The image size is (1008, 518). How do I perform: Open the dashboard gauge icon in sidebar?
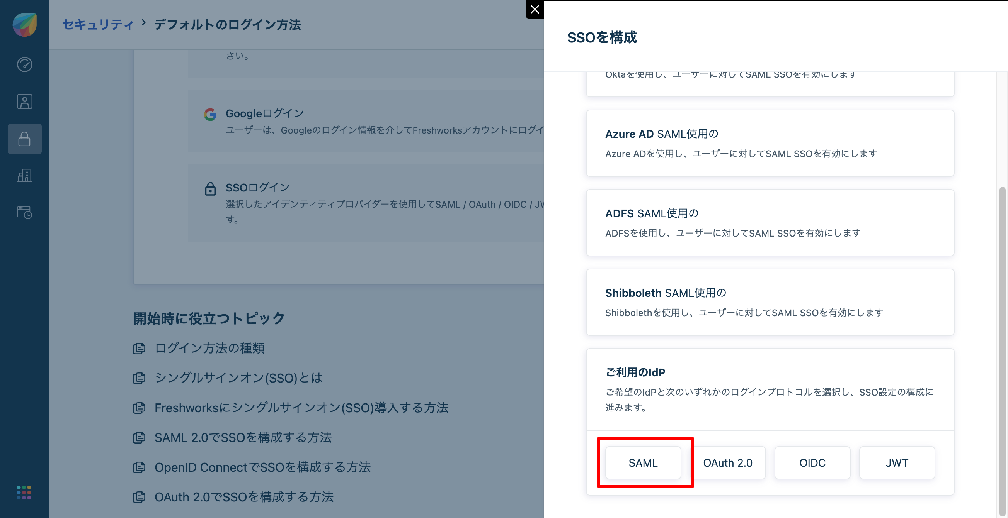[25, 64]
